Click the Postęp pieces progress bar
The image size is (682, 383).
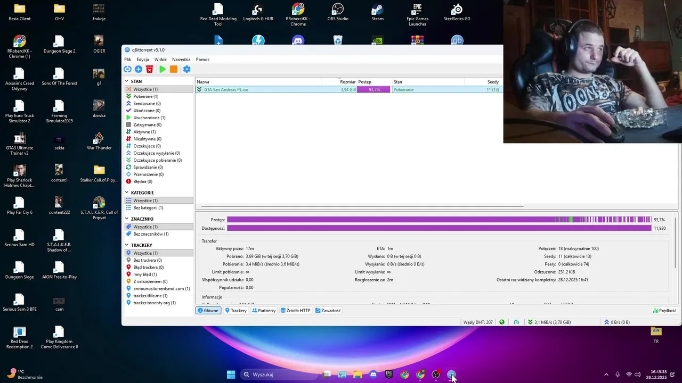(439, 220)
